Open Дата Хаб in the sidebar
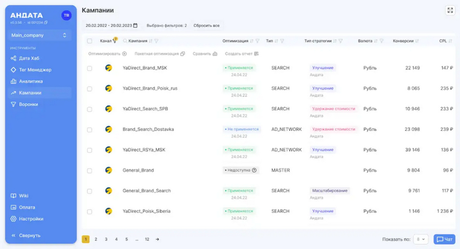The height and width of the screenshot is (249, 460). point(25,58)
